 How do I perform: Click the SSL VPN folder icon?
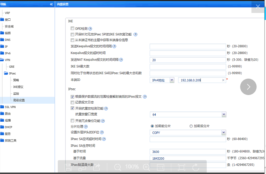(x=2, y=107)
